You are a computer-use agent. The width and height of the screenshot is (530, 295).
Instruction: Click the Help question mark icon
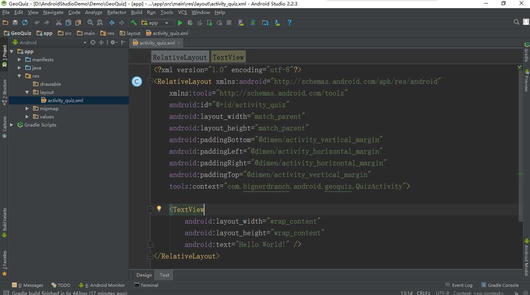coord(289,23)
